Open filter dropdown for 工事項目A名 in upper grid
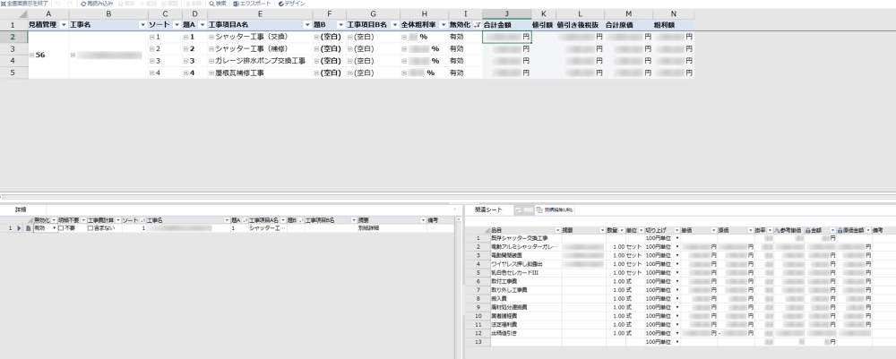The height and width of the screenshot is (359, 896). click(x=307, y=25)
